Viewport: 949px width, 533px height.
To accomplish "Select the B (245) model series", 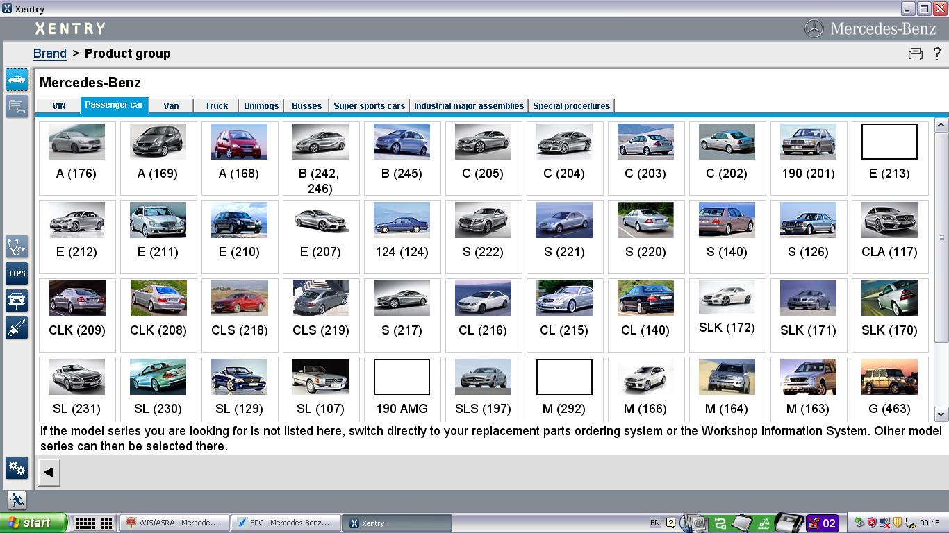I will [x=402, y=158].
